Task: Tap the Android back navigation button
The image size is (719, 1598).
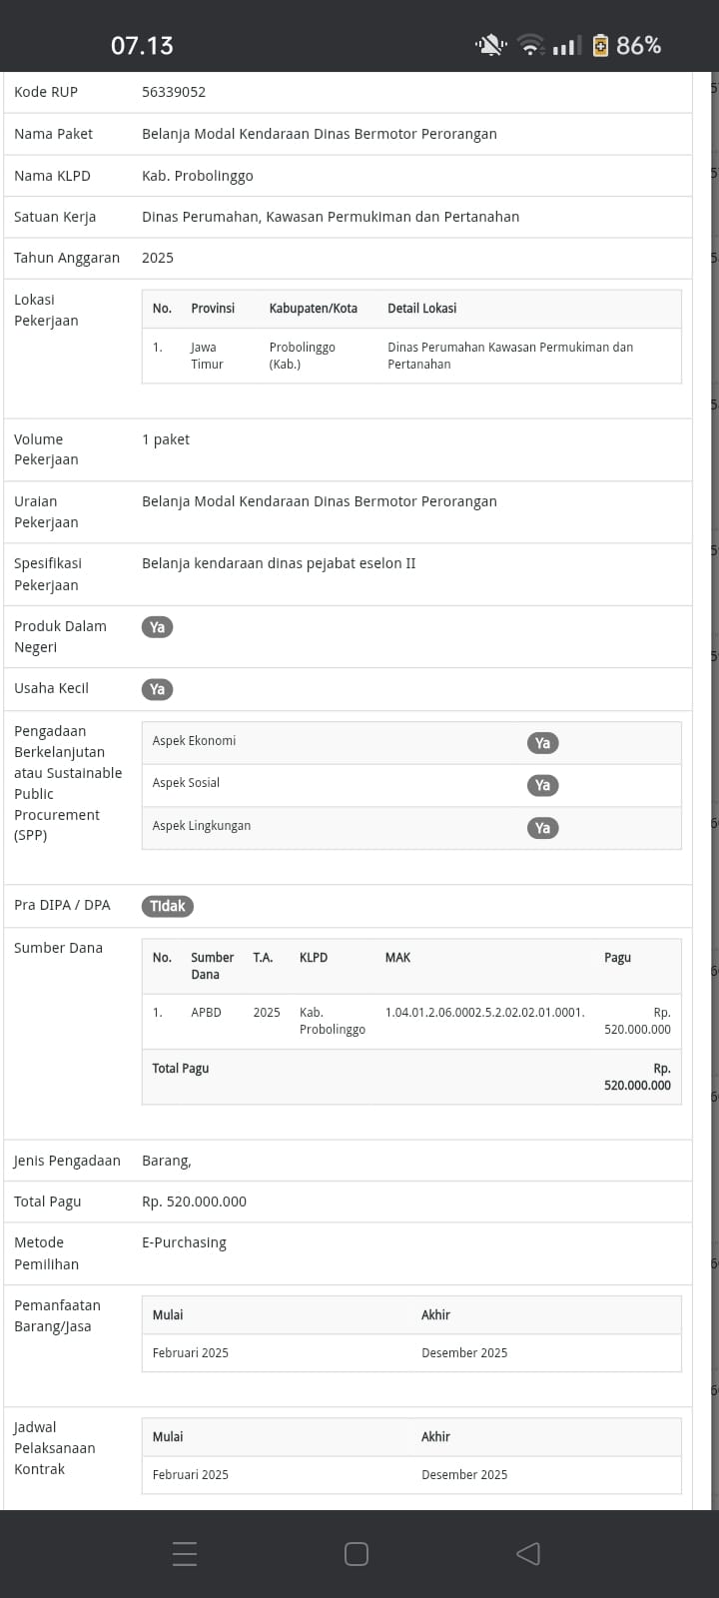Action: (528, 1553)
